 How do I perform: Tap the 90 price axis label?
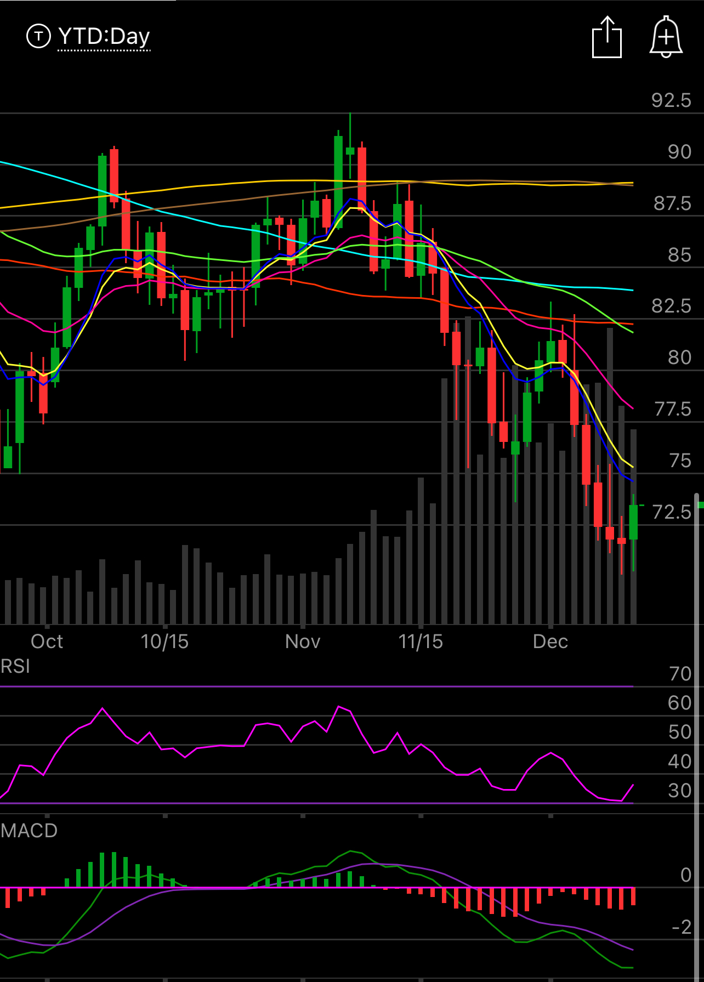(679, 152)
